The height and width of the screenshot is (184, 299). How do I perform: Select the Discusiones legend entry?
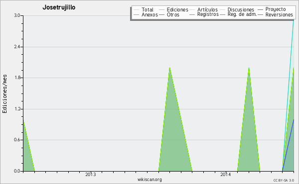click(241, 9)
